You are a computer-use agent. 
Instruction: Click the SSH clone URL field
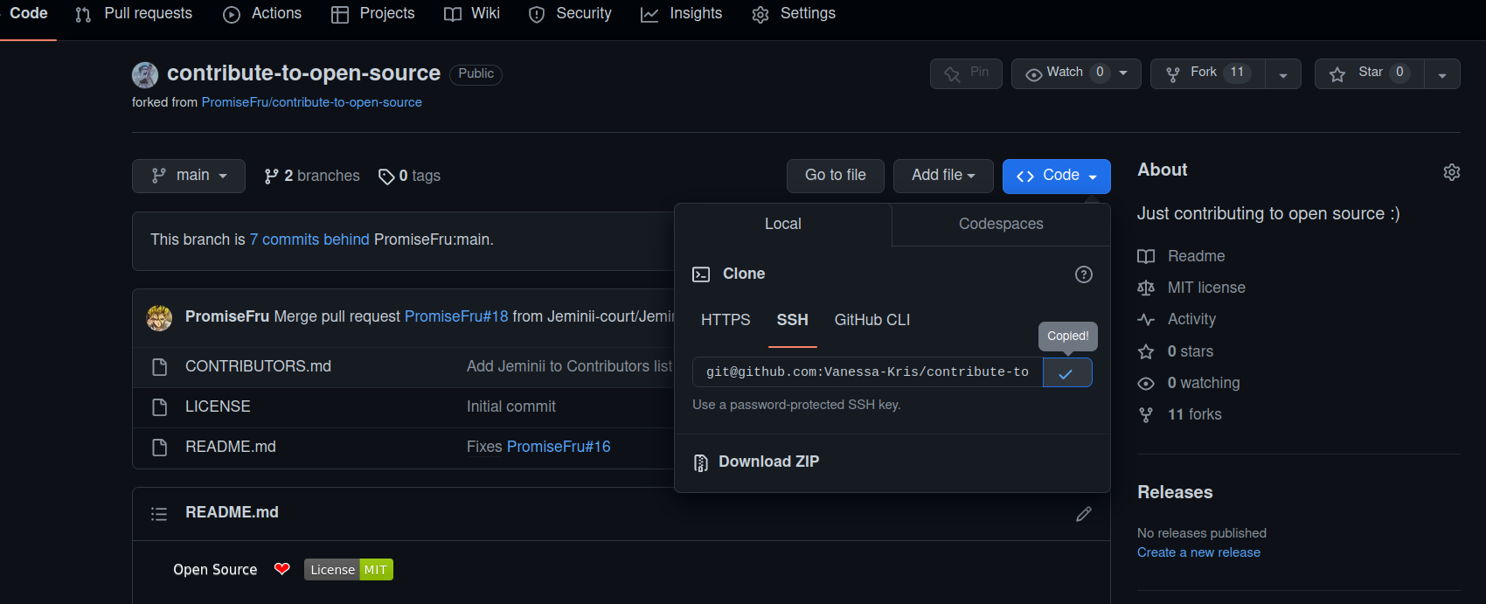coord(868,371)
